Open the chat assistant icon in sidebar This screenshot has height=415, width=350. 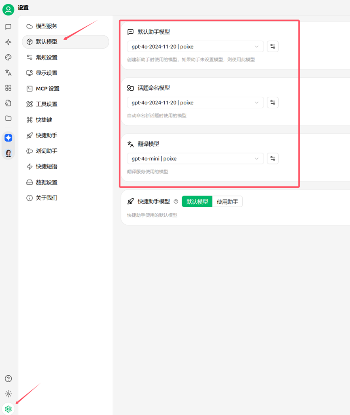click(x=8, y=27)
